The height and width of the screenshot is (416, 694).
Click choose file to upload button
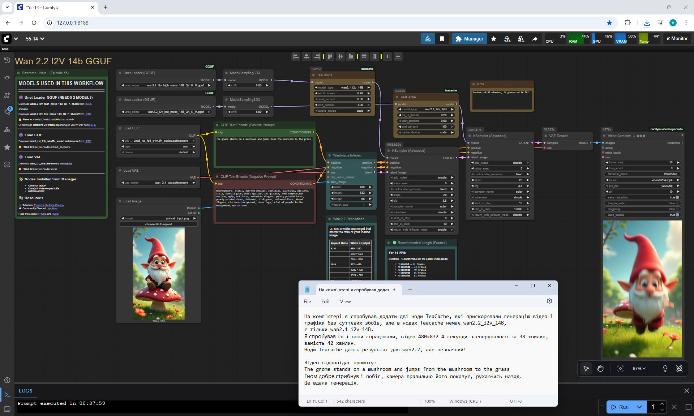tap(159, 224)
